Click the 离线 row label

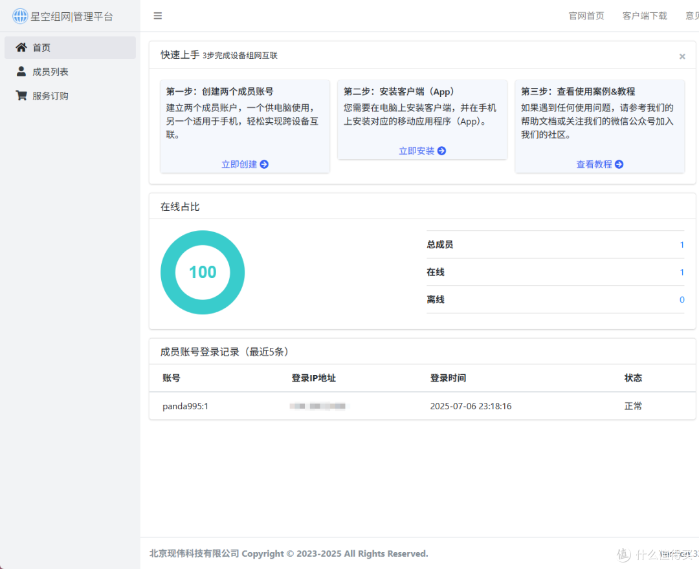click(435, 299)
